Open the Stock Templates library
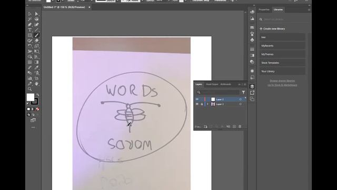 click(282, 63)
